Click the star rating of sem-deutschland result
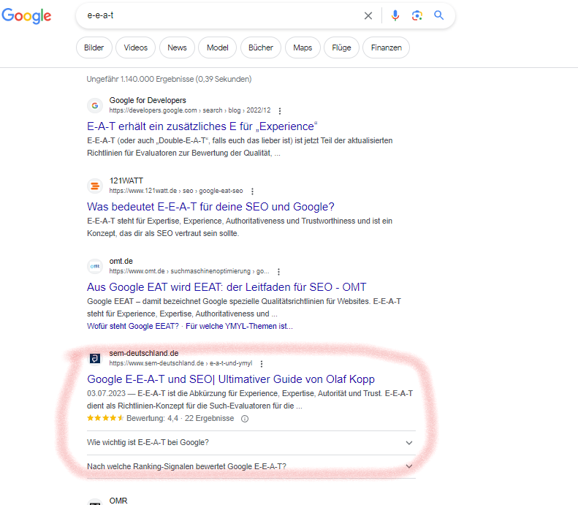 coord(105,418)
